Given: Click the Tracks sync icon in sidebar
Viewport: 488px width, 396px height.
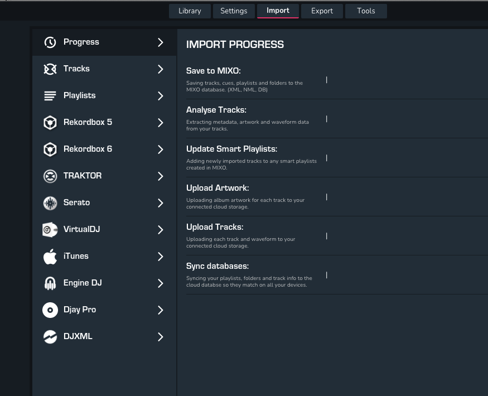Looking at the screenshot, I should [50, 69].
